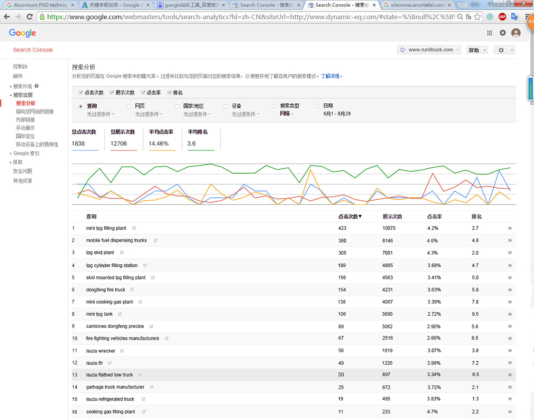Click the Search Console title link

pyautogui.click(x=33, y=49)
